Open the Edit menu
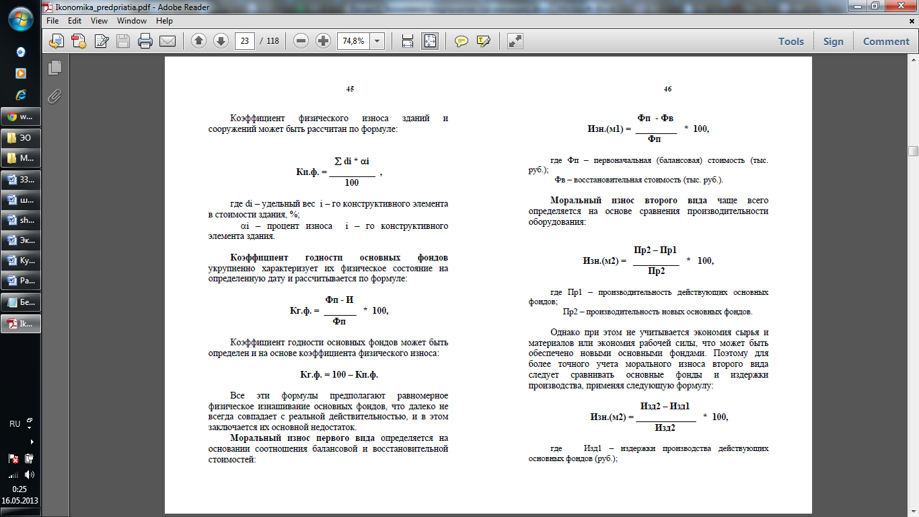The height and width of the screenshot is (517, 919). [x=75, y=21]
